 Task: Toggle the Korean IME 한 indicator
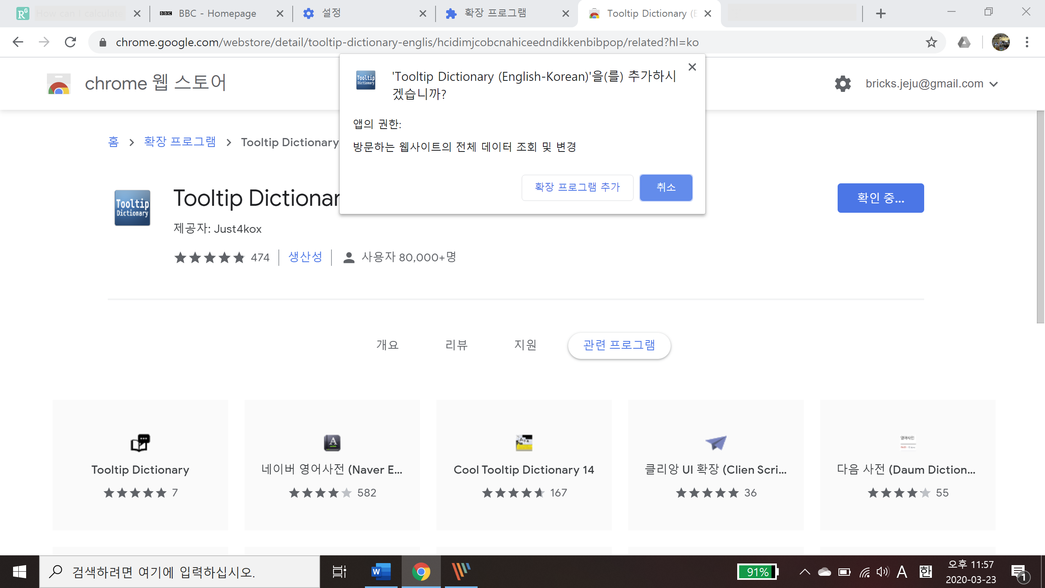click(925, 572)
